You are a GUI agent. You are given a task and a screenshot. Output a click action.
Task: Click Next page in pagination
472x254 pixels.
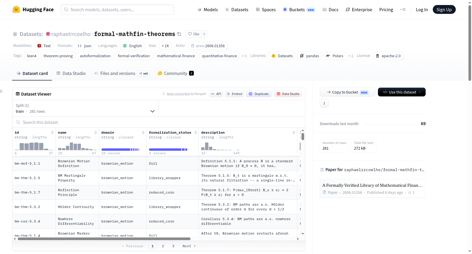189,246
